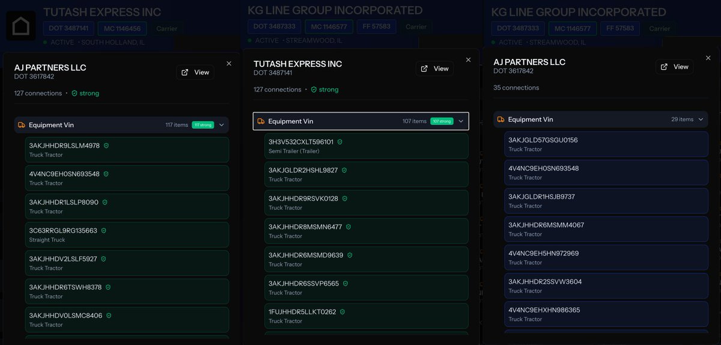The width and height of the screenshot is (721, 345).
Task: Click the verified shield next to 3AKJHHDR8MSMN6477
Action: (x=348, y=227)
